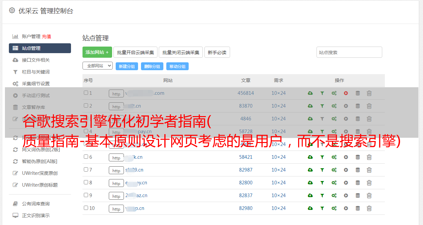Click the play icon in row 8
Screen dimensions: 423x225
pyautogui.click(x=346, y=183)
